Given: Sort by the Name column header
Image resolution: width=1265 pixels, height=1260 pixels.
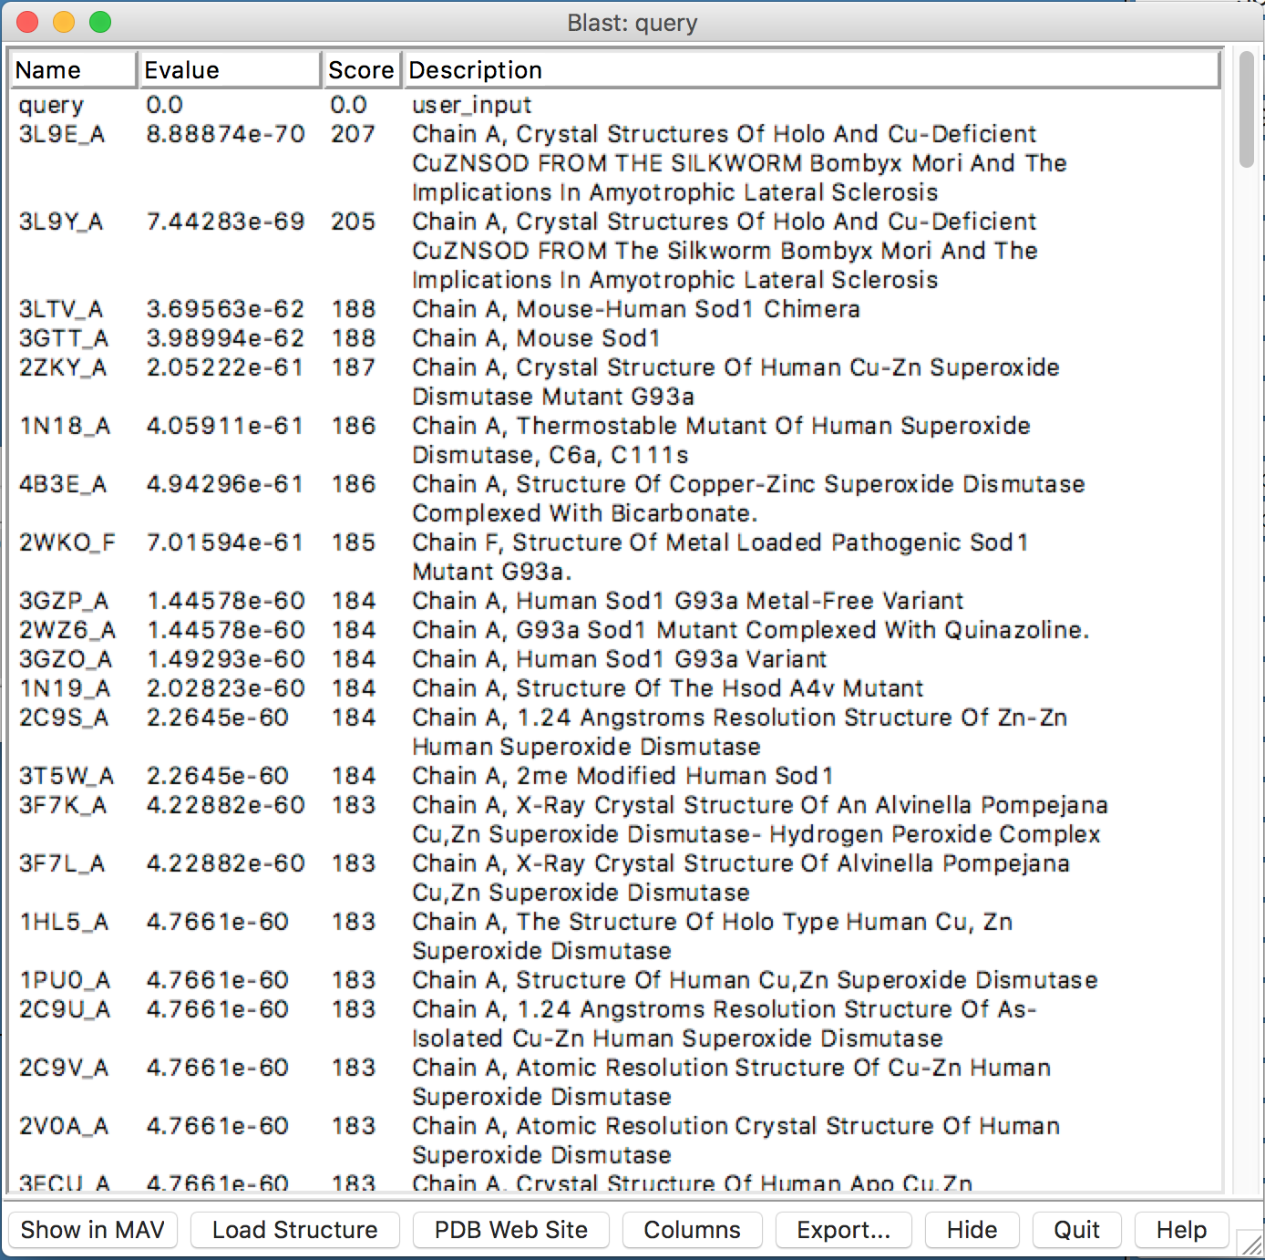Looking at the screenshot, I should pyautogui.click(x=73, y=70).
